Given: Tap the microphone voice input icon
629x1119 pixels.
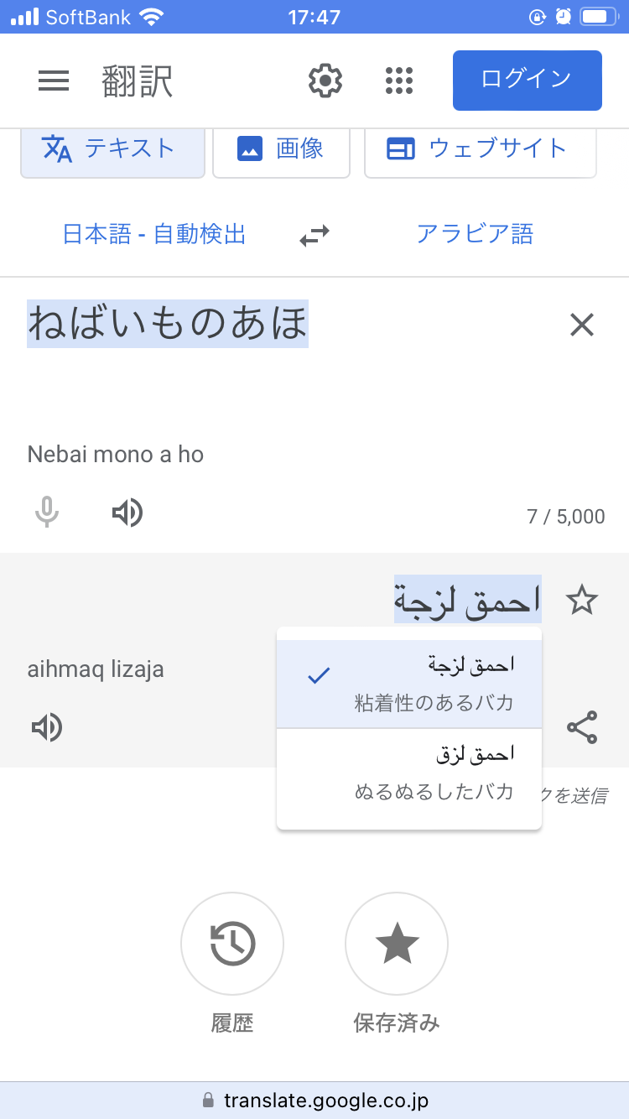Looking at the screenshot, I should click(47, 512).
